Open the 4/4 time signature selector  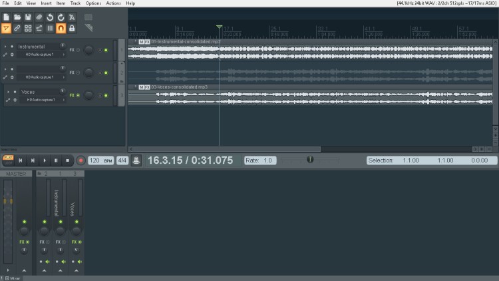point(122,160)
